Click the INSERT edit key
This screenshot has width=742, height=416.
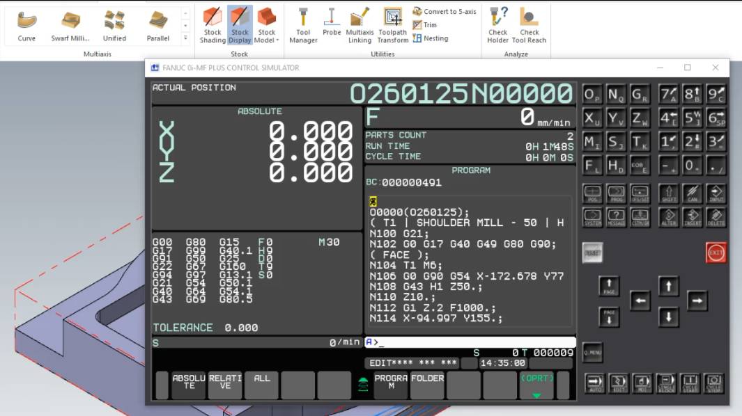click(x=693, y=217)
